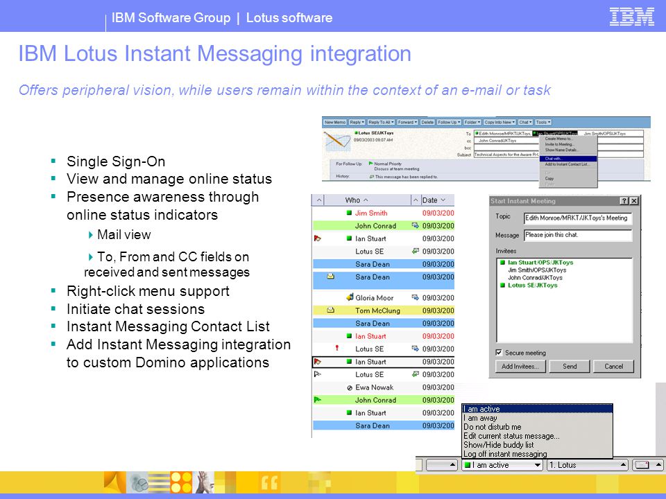
Task: Click the icon left of Gloria Moor's name
Action: tap(350, 297)
